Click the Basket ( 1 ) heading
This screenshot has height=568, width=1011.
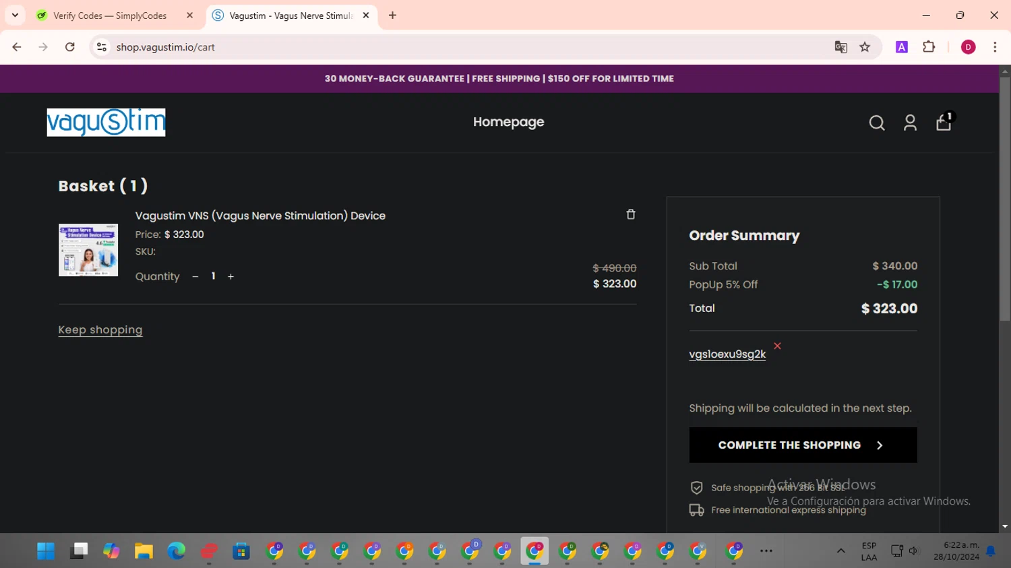tap(103, 186)
